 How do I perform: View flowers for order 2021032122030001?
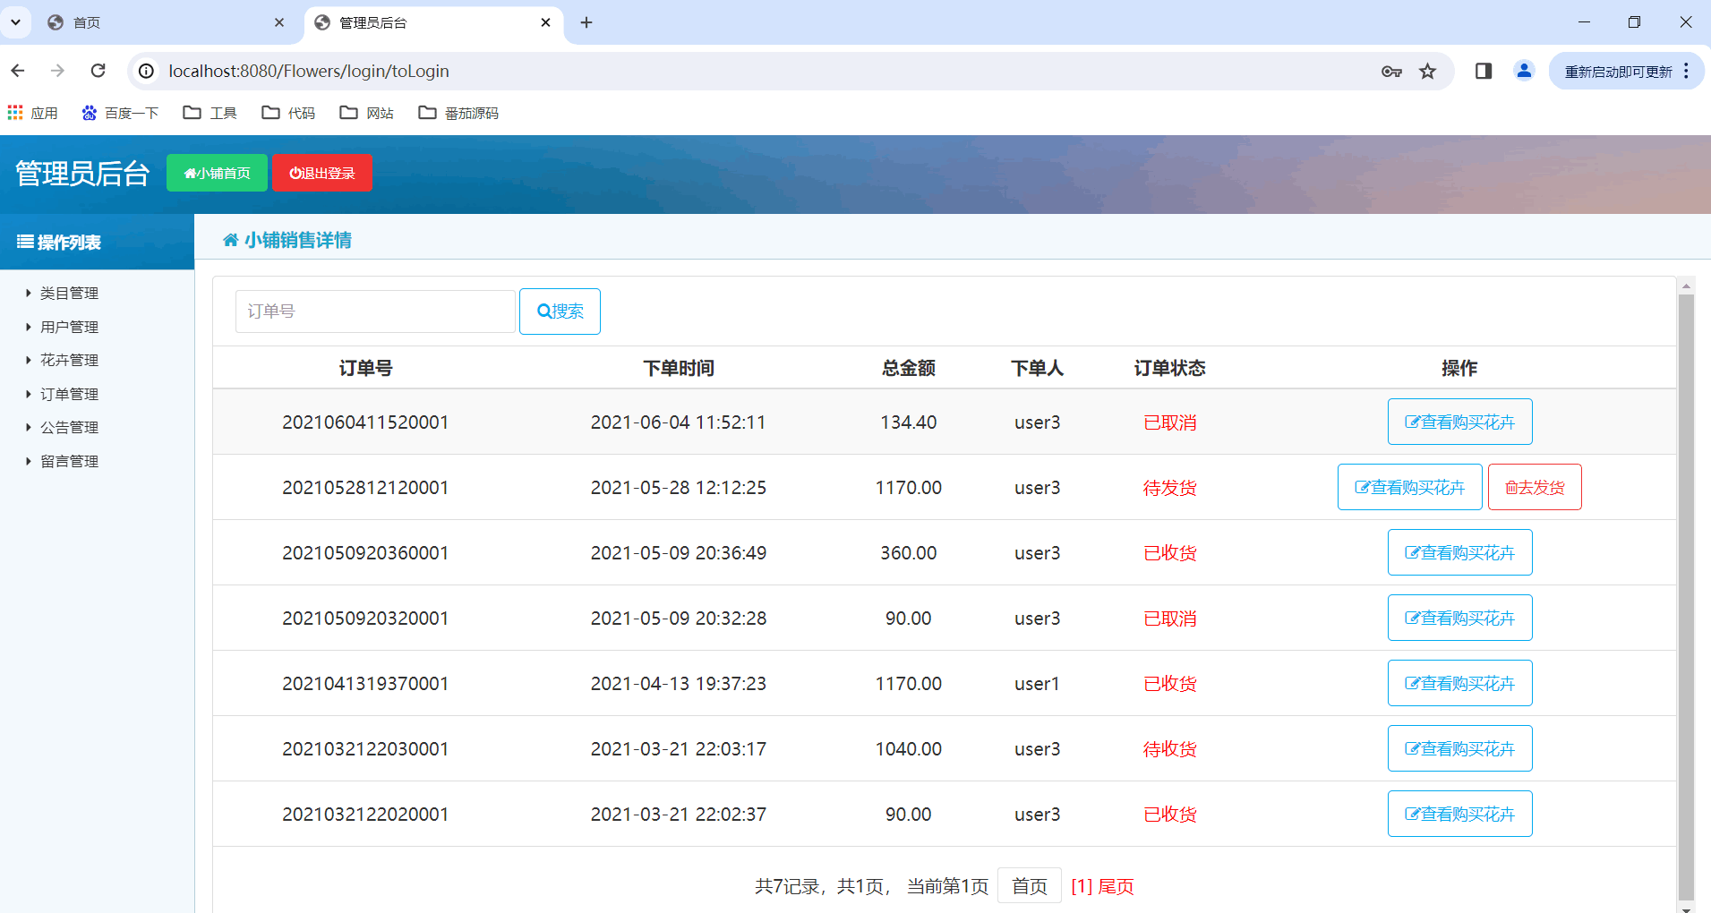pos(1459,748)
